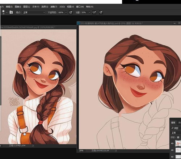The image size is (181, 159).
Task: Enable airbrush-style build-up icon
Action: tap(94, 12)
